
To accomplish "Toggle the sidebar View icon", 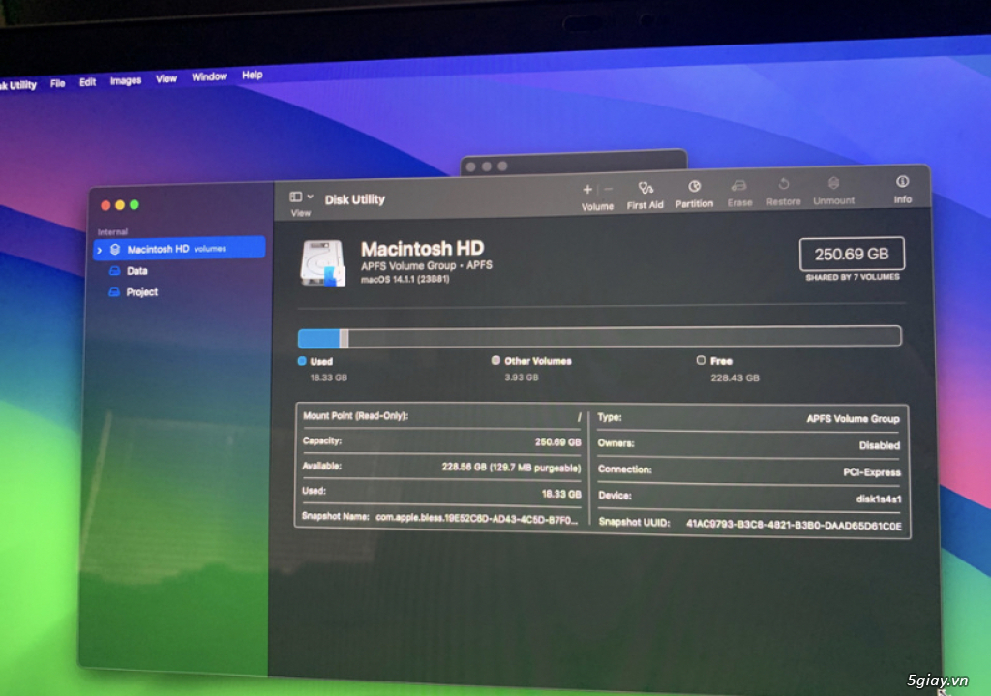I will pos(295,197).
